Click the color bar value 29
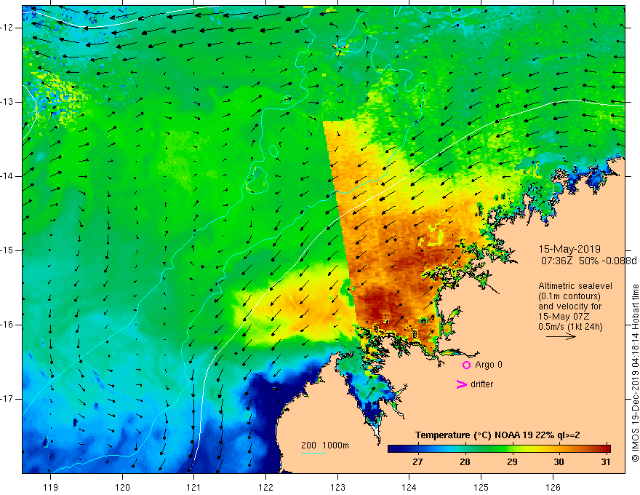The height and width of the screenshot is (495, 640). tap(512, 462)
